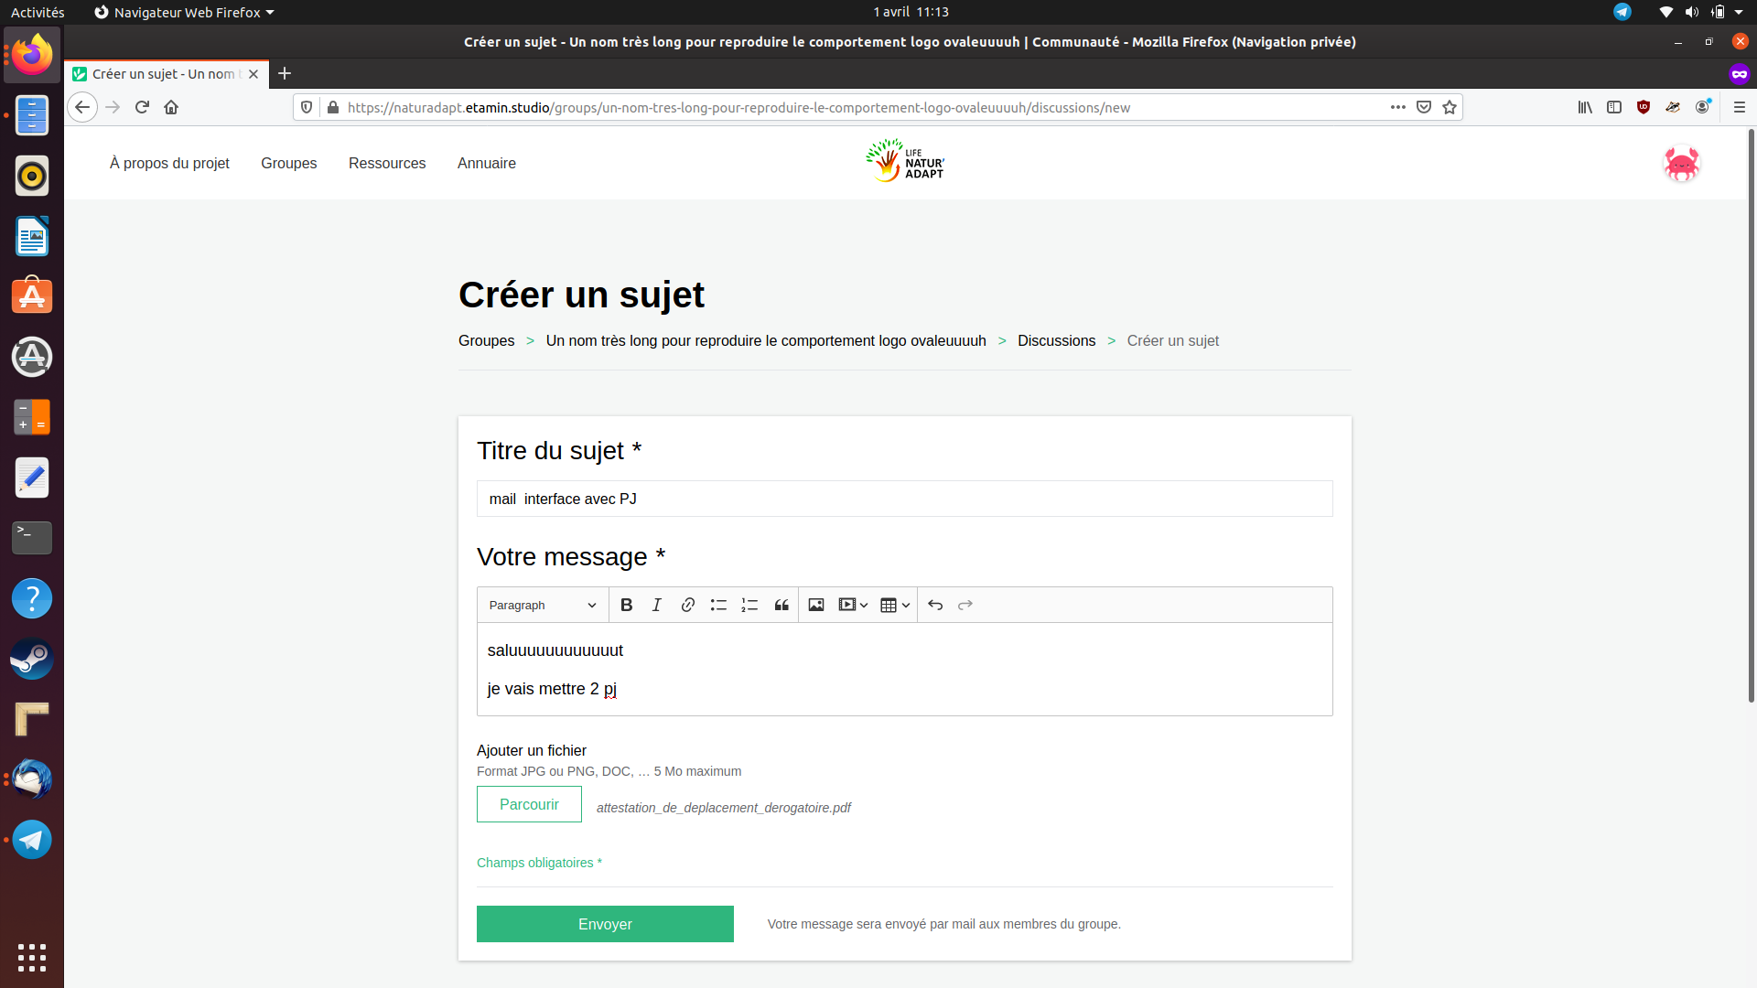Open Telegram from the Ubuntu dock
Viewport: 1757px width, 988px height.
pyautogui.click(x=32, y=839)
